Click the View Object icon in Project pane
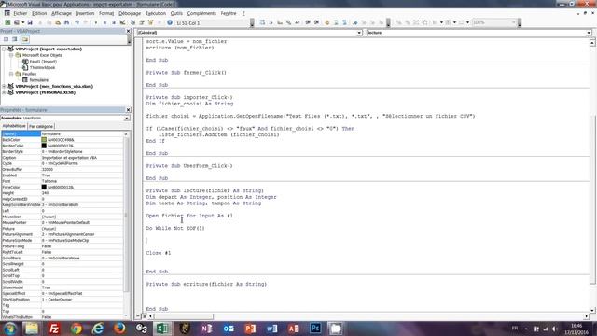597x336 pixels. point(15,39)
